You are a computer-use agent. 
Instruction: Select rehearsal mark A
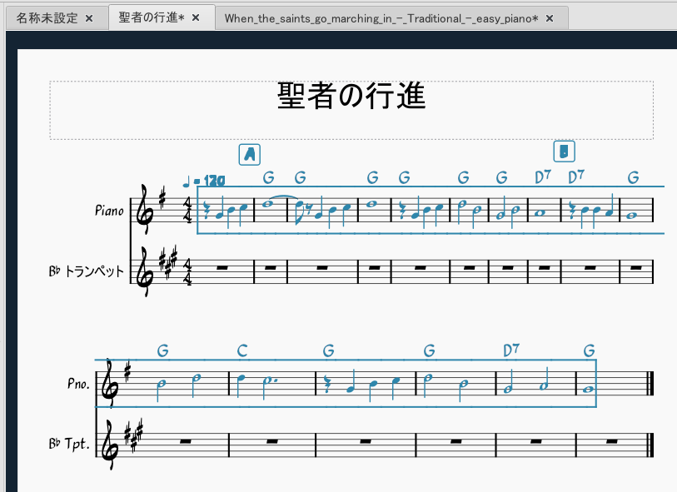point(247,154)
